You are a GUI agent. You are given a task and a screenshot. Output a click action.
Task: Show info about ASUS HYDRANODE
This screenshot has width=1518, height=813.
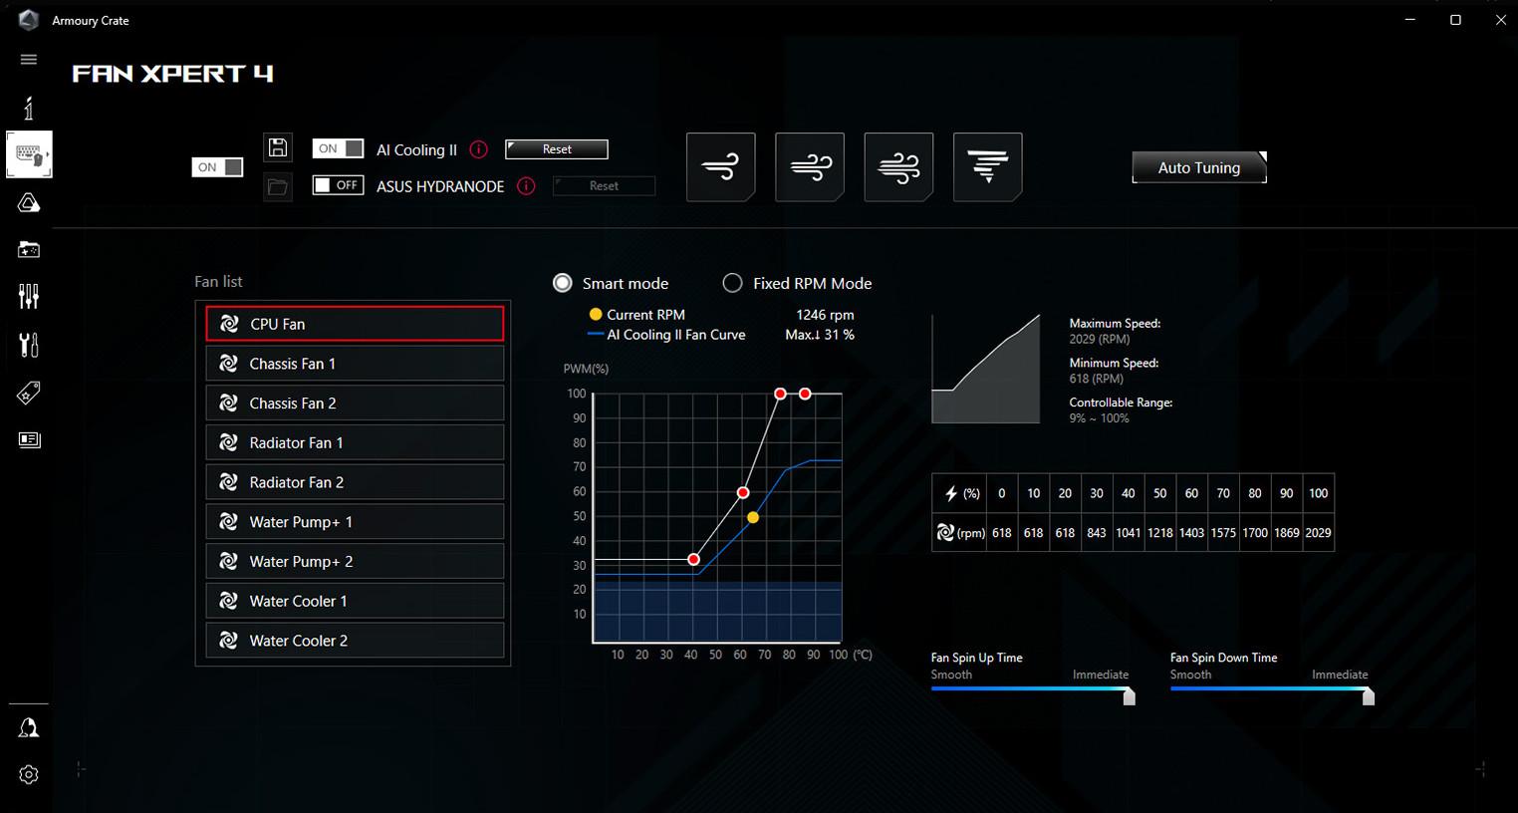(527, 186)
